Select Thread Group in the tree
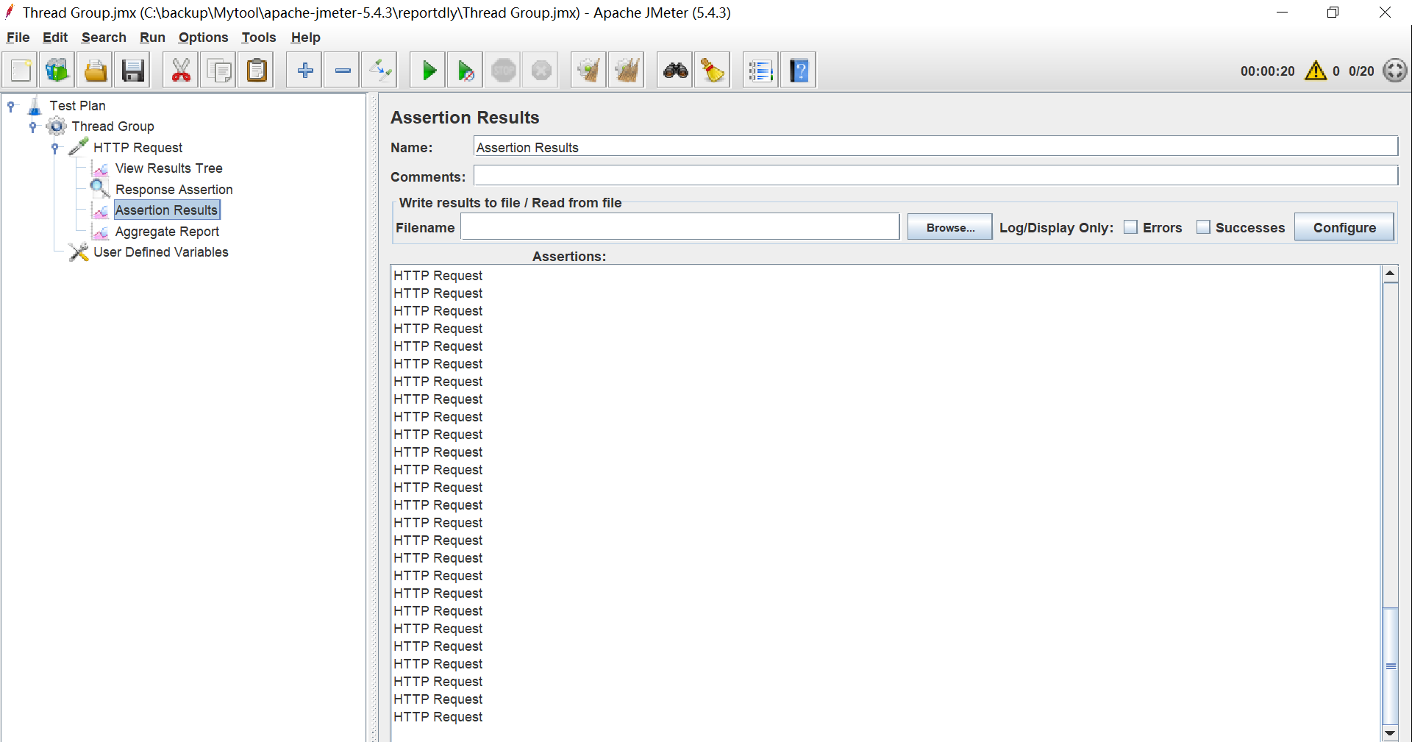This screenshot has width=1412, height=742. click(113, 126)
